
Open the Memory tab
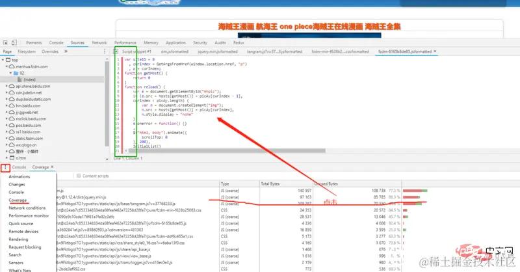(x=151, y=43)
